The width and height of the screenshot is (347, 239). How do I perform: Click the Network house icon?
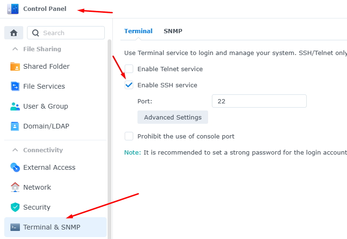click(15, 187)
